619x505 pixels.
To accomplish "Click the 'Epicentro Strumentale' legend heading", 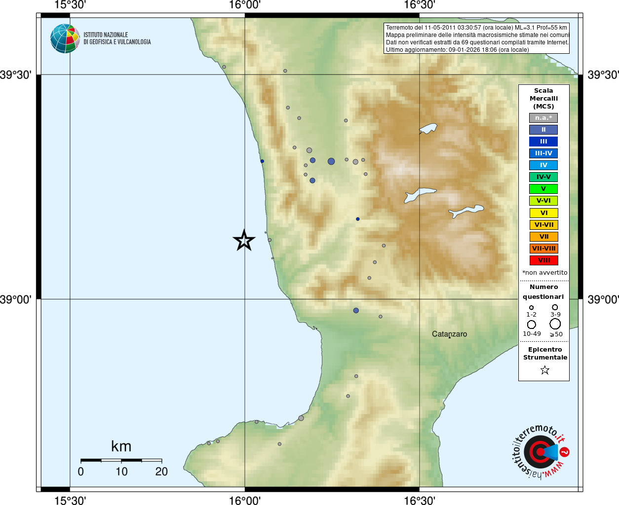I will point(545,354).
